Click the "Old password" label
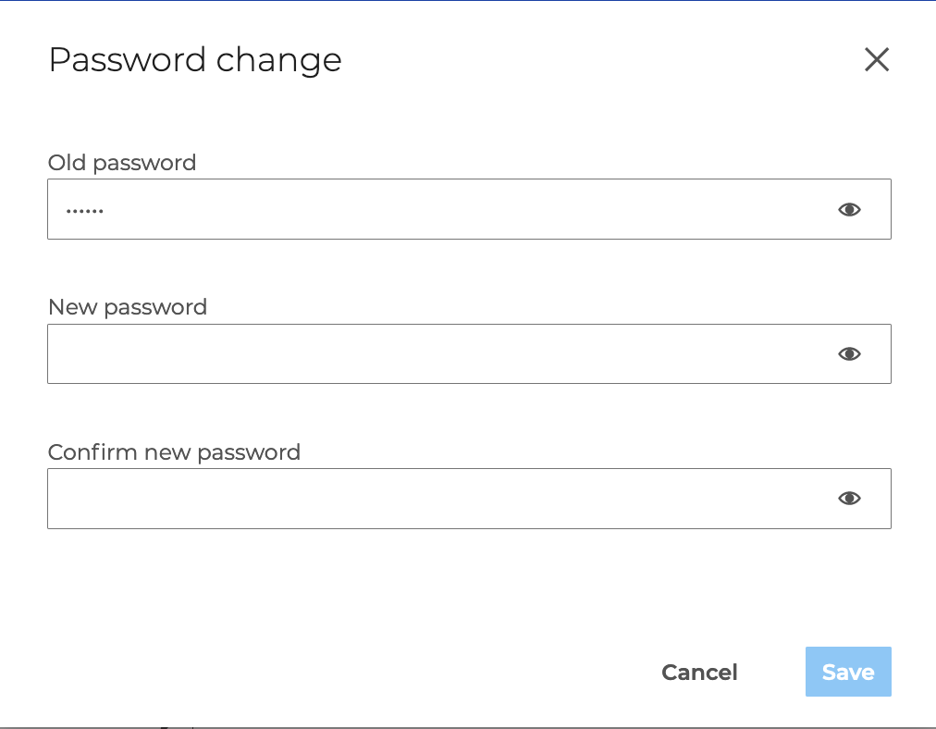Image resolution: width=936 pixels, height=729 pixels. (122, 163)
